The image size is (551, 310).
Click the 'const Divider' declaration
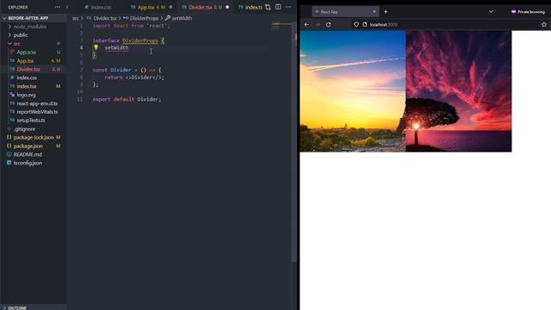pyautogui.click(x=112, y=70)
